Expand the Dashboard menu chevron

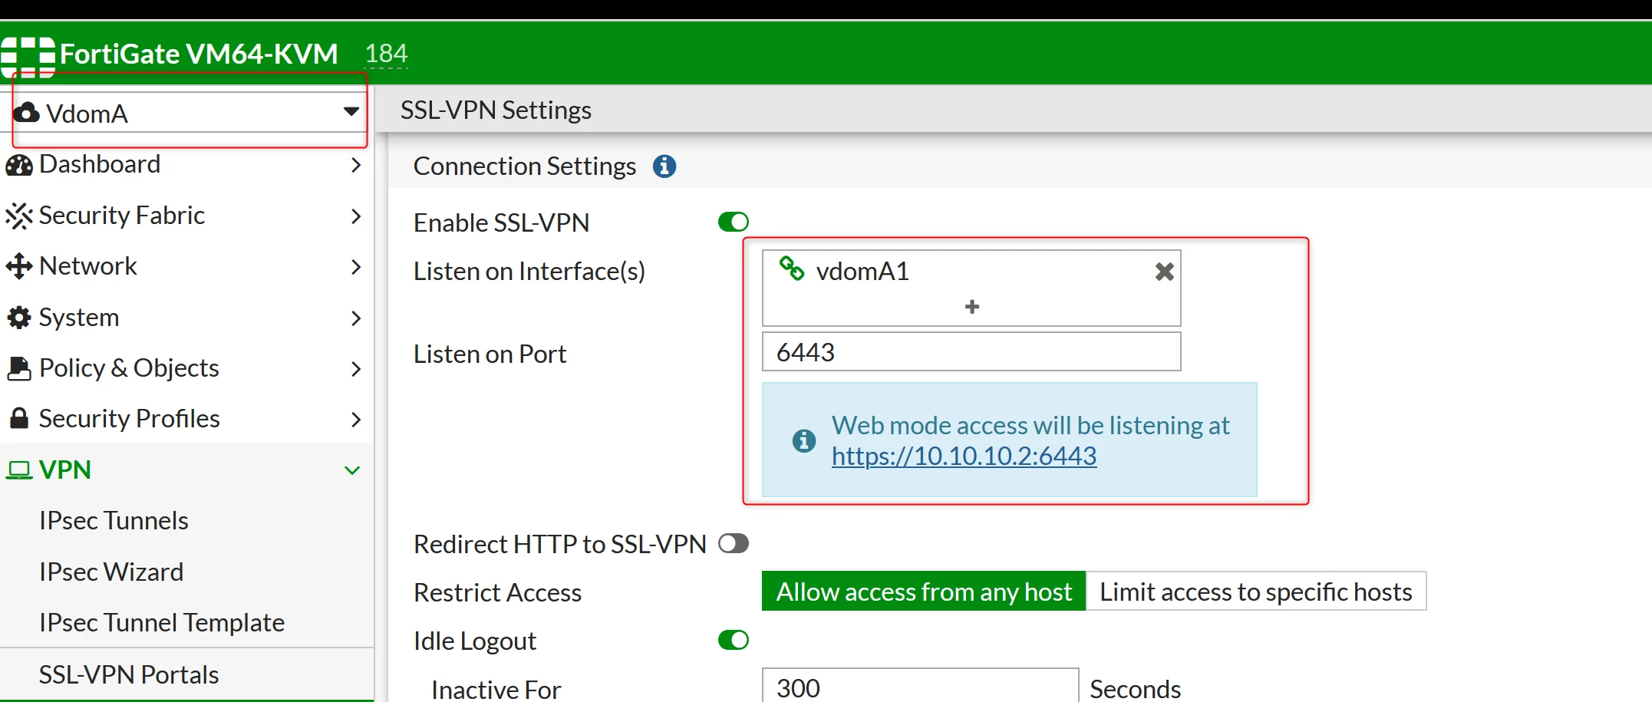click(x=355, y=165)
